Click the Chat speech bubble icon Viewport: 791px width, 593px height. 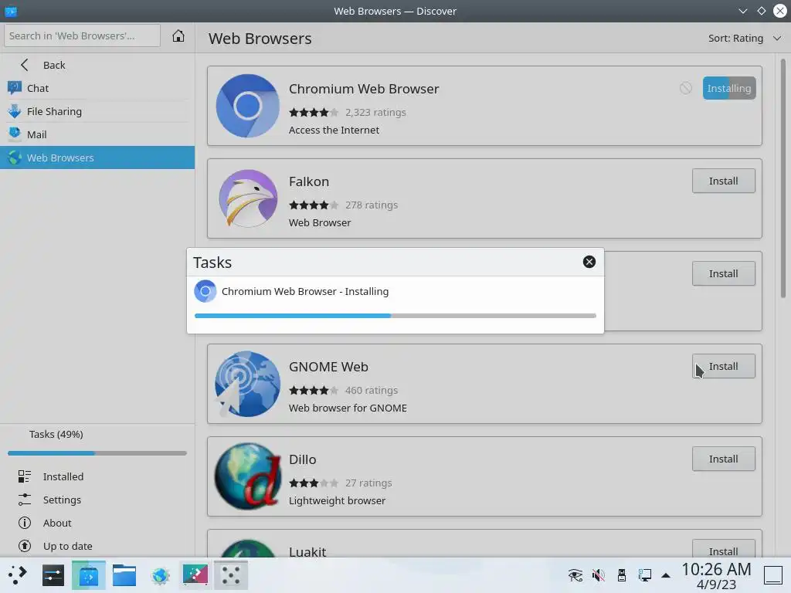(x=15, y=88)
